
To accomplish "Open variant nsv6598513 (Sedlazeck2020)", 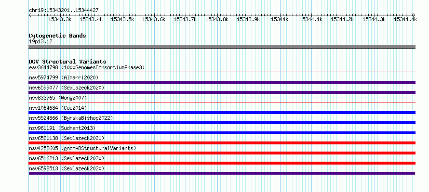I will coord(67,168).
